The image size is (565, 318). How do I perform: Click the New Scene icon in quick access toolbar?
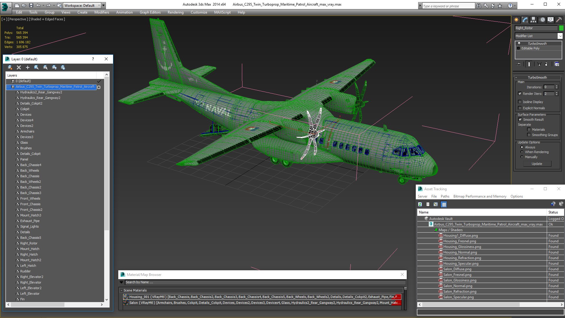17,5
